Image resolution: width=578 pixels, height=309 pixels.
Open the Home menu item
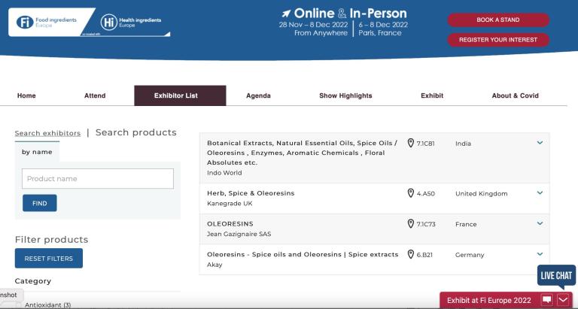(26, 95)
